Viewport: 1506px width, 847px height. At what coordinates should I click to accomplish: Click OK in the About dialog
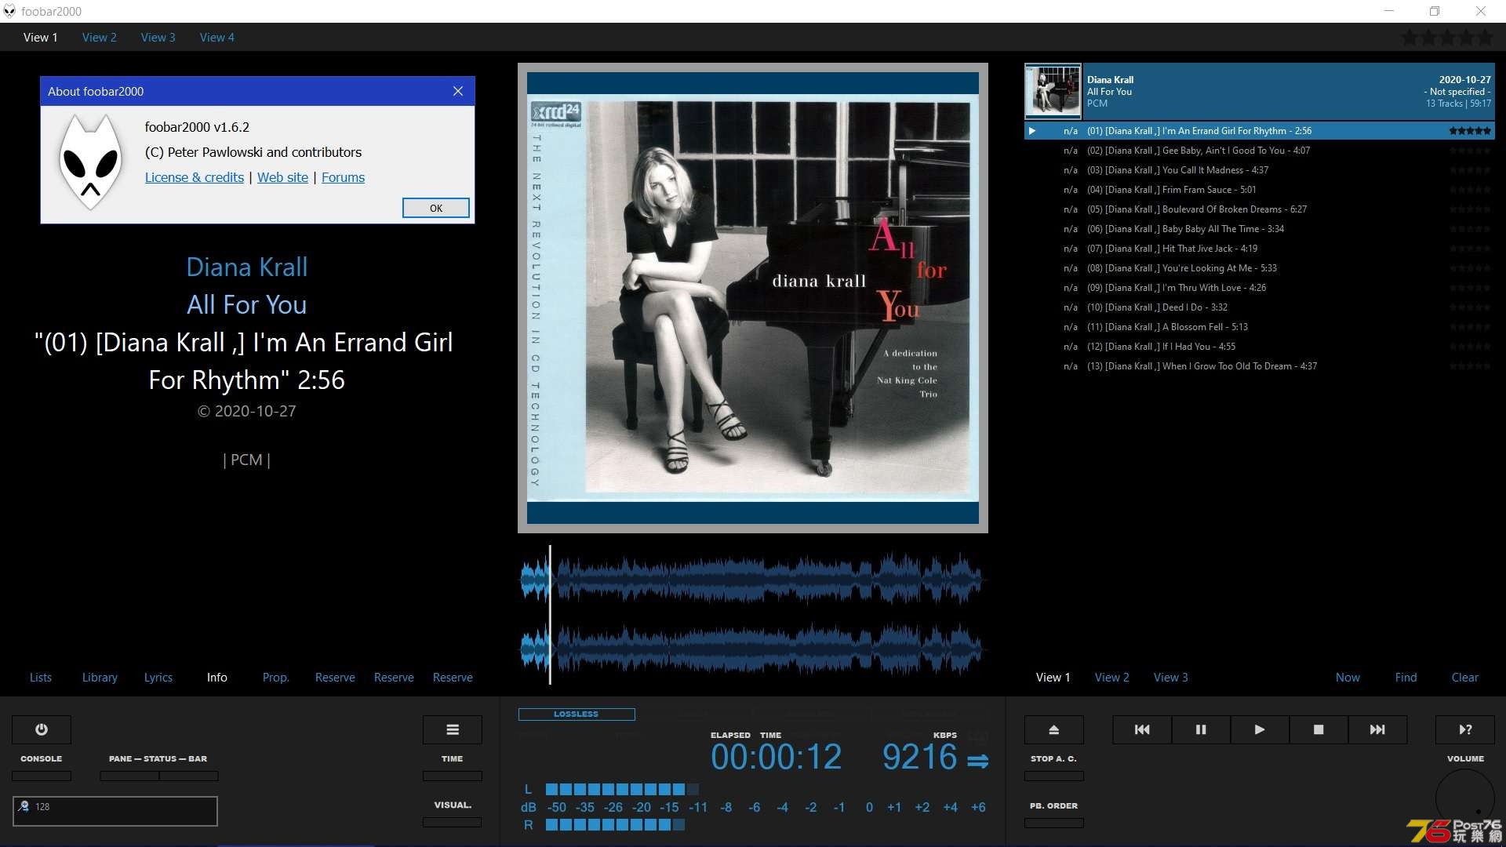pos(436,208)
